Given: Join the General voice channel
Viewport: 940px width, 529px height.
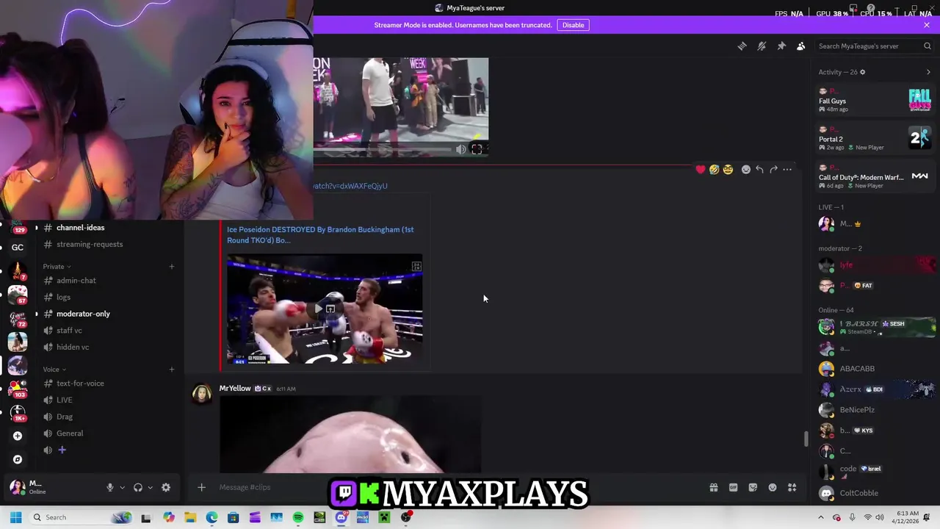Looking at the screenshot, I should pos(70,433).
